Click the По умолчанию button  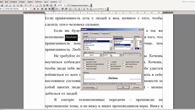coord(90,87)
